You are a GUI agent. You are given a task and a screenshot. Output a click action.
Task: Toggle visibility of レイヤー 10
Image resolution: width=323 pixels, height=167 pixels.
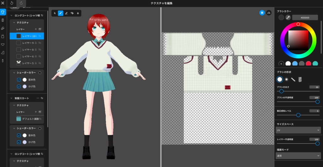40,36
